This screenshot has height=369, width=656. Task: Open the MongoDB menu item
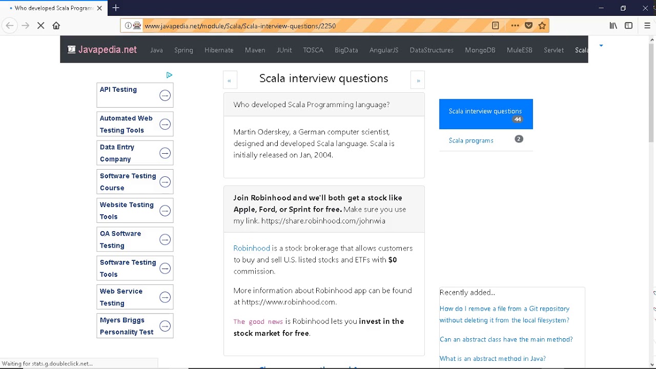(x=480, y=50)
